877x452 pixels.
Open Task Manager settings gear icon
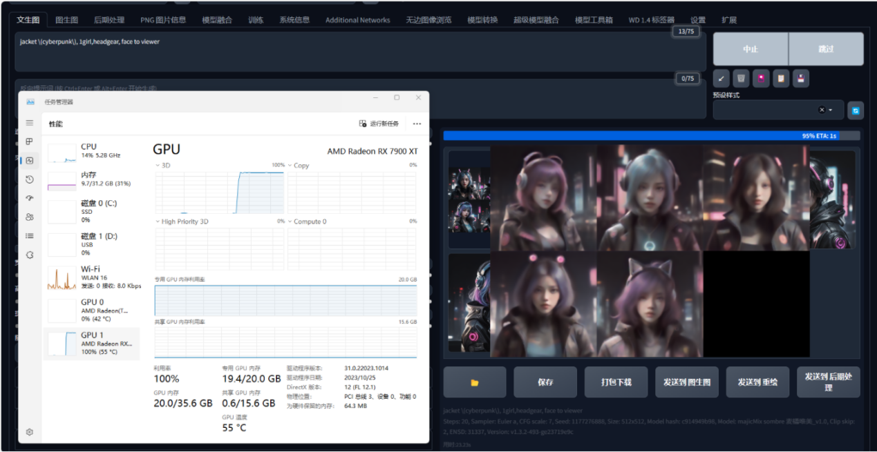click(x=30, y=432)
